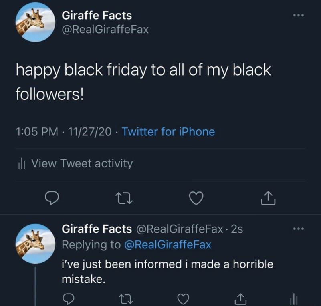321x306 pixels.
Task: Like the main black friday tweet
Action: pyautogui.click(x=196, y=197)
